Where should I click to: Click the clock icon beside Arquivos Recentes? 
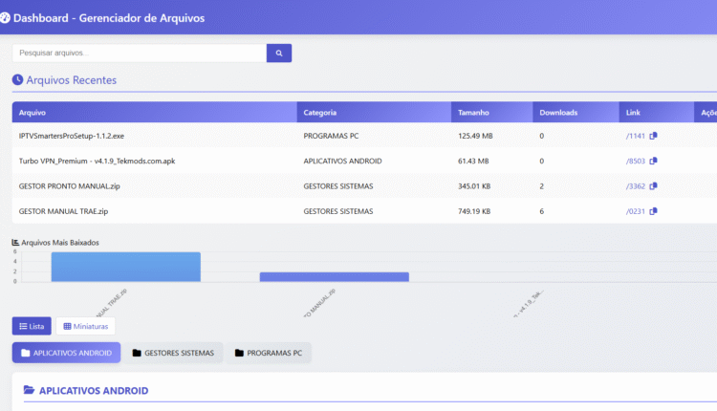coord(17,80)
